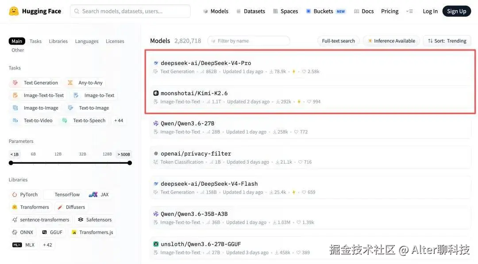Click the Sign Up button
Viewport: 478px width, 264px height.
click(x=456, y=11)
